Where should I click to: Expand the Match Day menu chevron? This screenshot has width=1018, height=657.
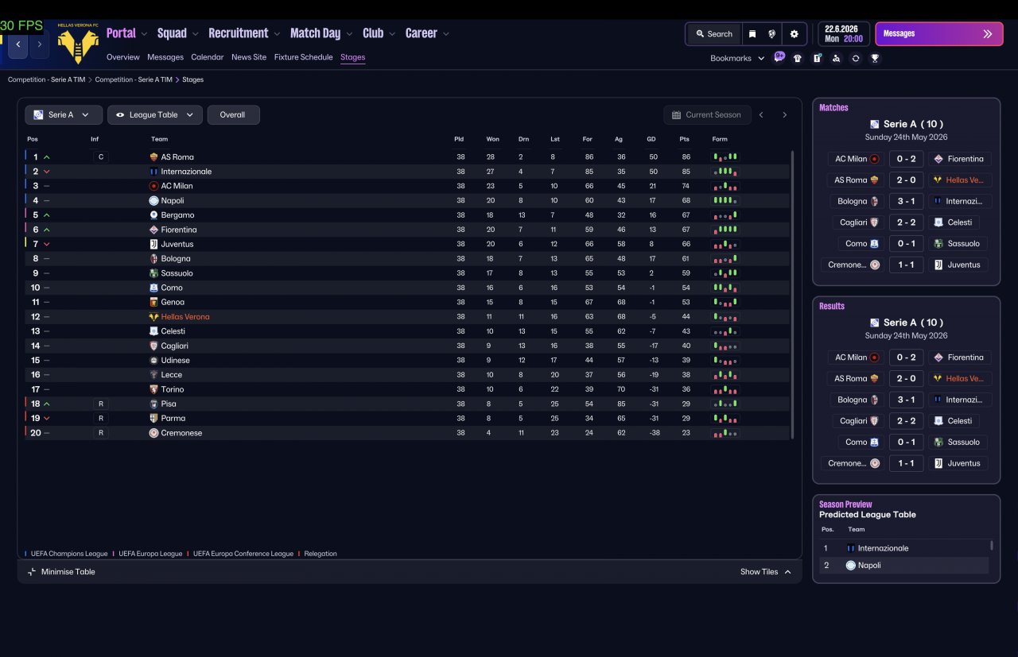click(349, 34)
